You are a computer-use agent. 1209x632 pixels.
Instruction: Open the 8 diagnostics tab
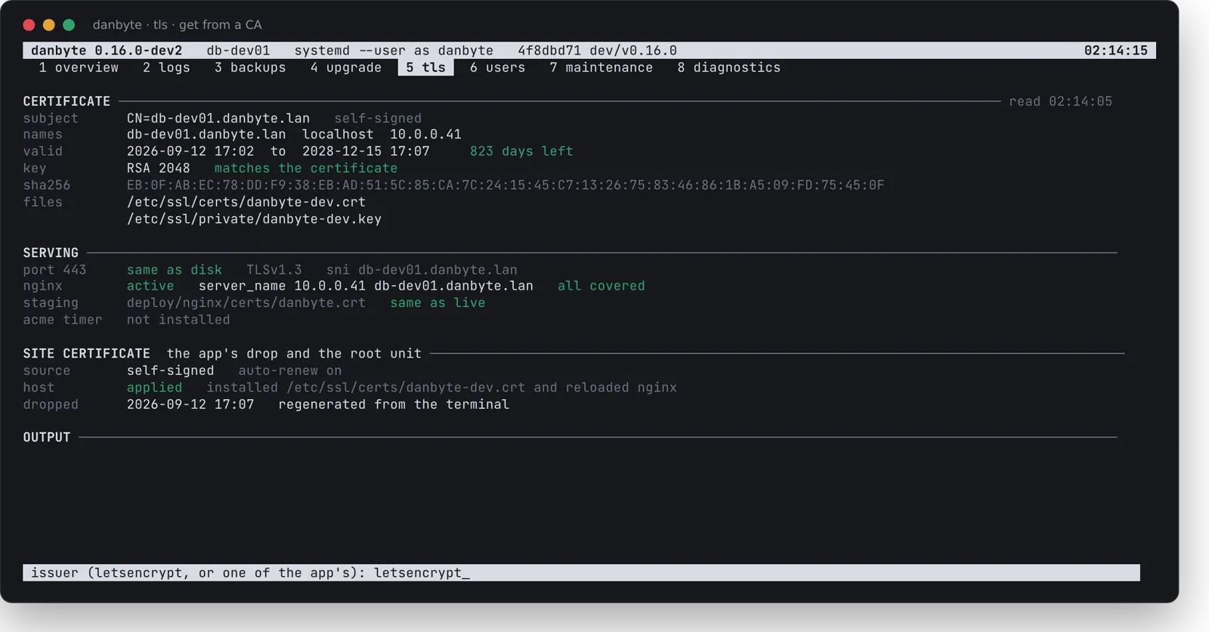pyautogui.click(x=729, y=67)
